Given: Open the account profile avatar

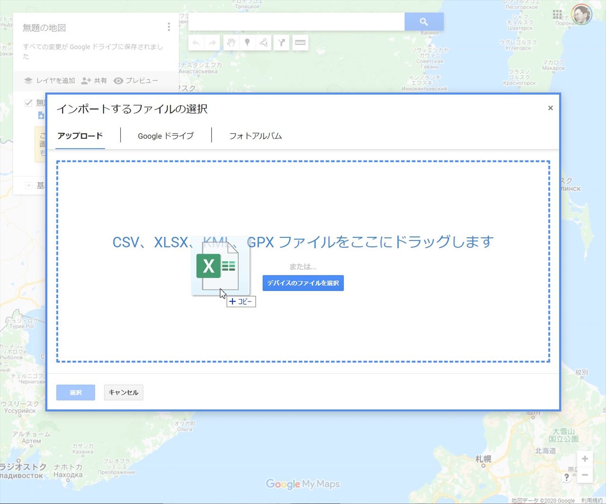Looking at the screenshot, I should coord(581,15).
